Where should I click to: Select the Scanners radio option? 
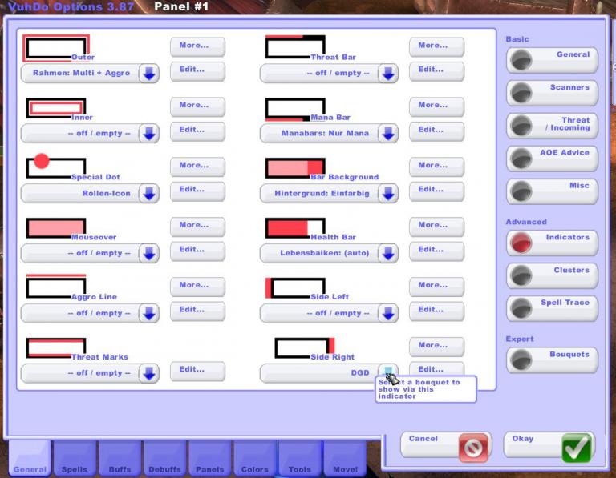point(553,94)
